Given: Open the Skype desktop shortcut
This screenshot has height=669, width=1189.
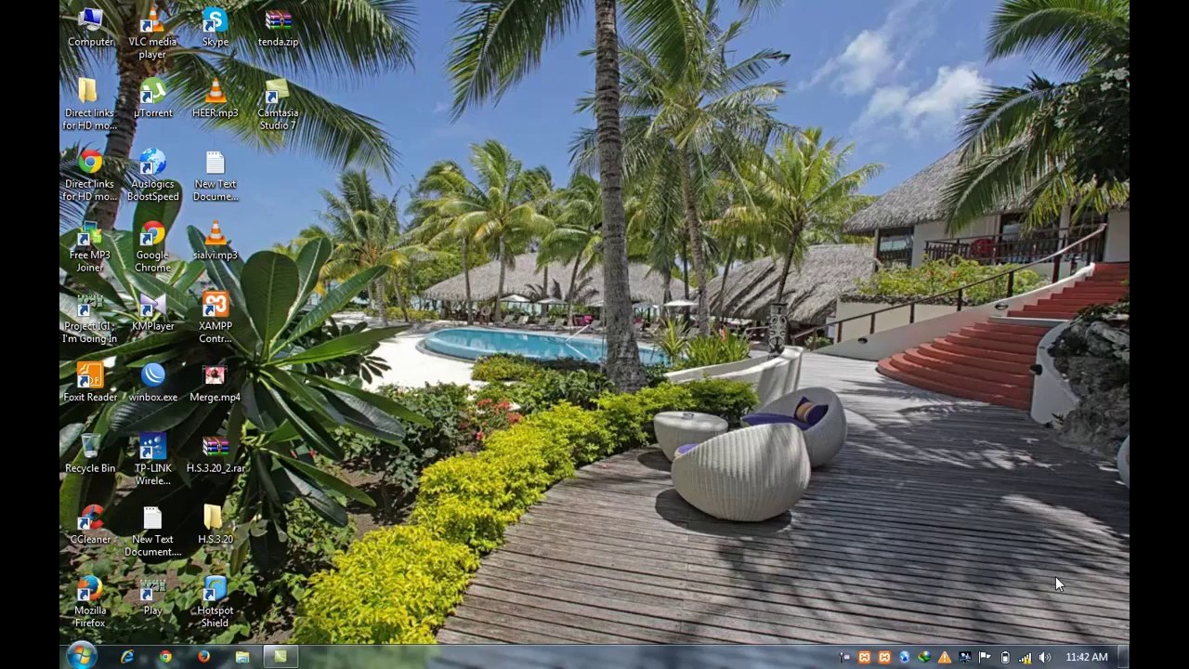Looking at the screenshot, I should 215,28.
